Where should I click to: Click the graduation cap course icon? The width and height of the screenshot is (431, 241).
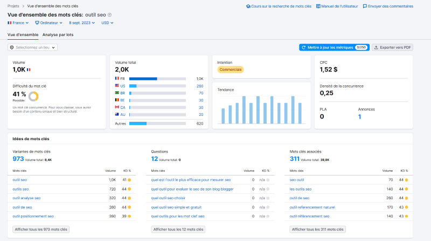pyautogui.click(x=248, y=6)
